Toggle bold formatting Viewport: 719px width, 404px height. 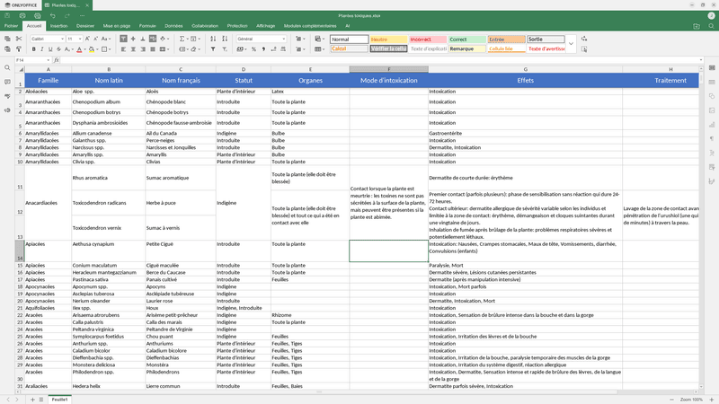coord(33,49)
